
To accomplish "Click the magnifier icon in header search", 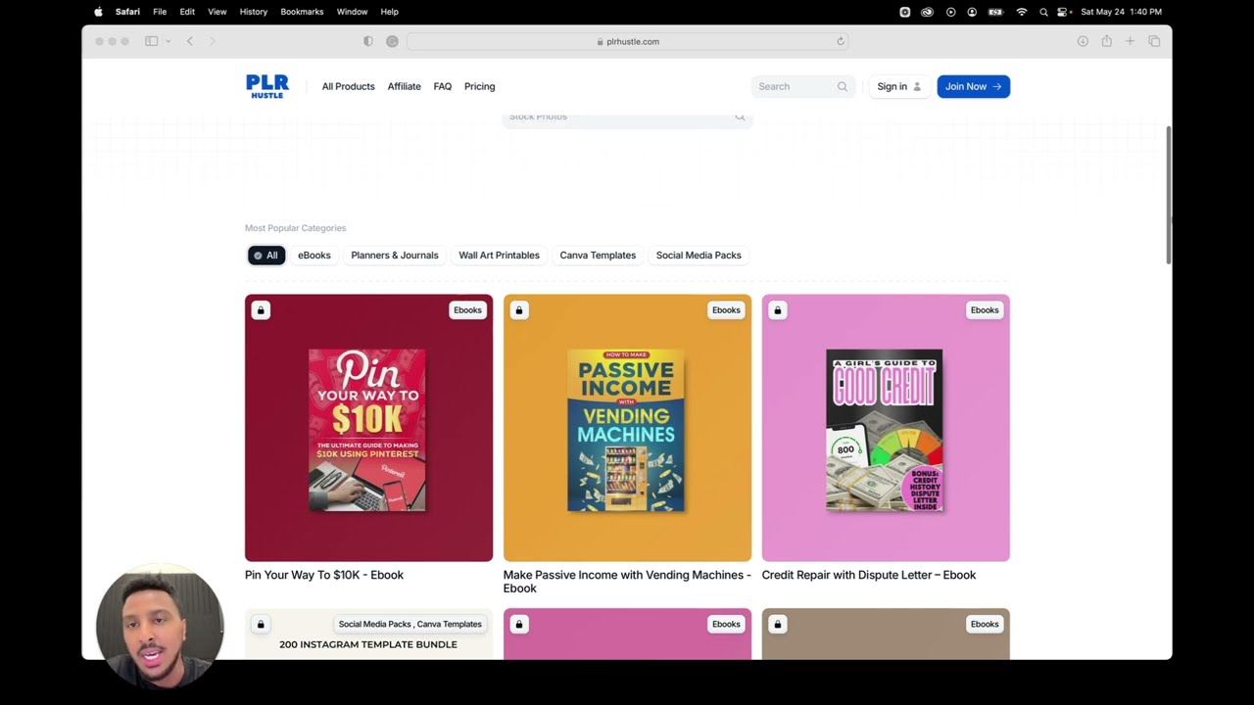I will tap(842, 86).
